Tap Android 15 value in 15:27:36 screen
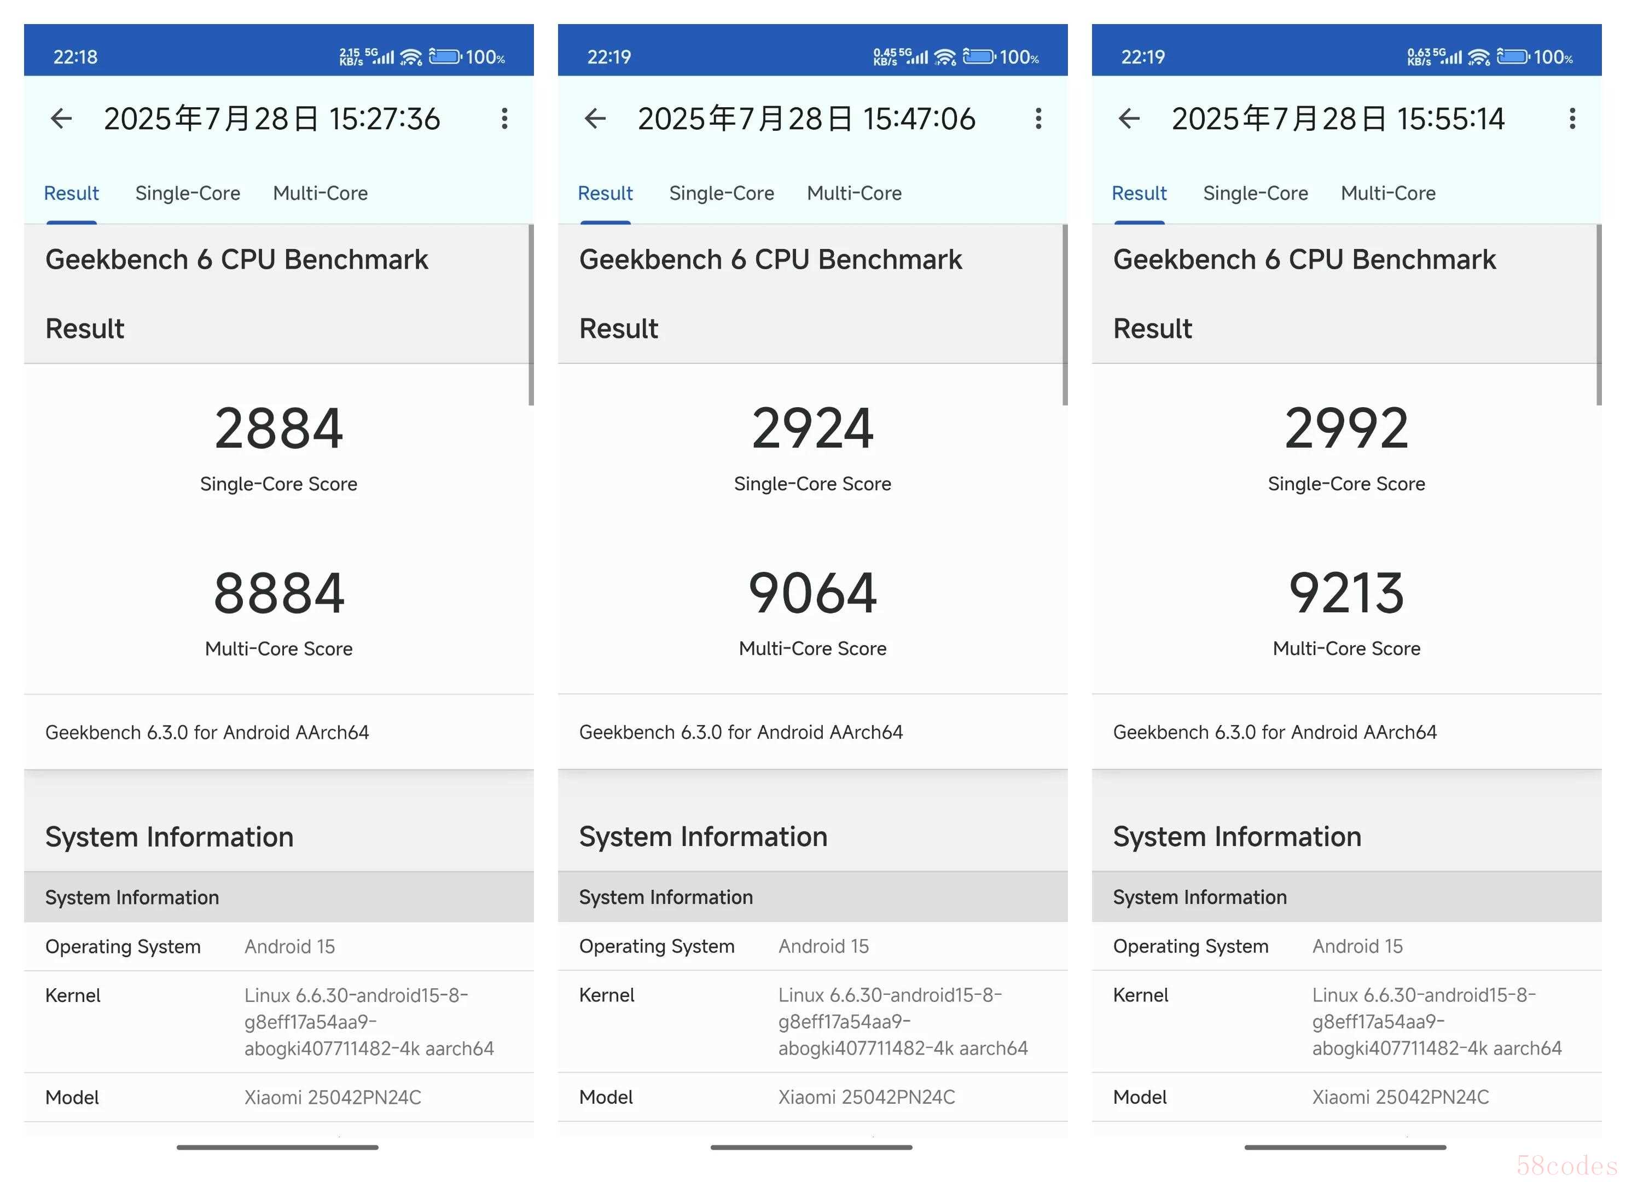 point(289,947)
